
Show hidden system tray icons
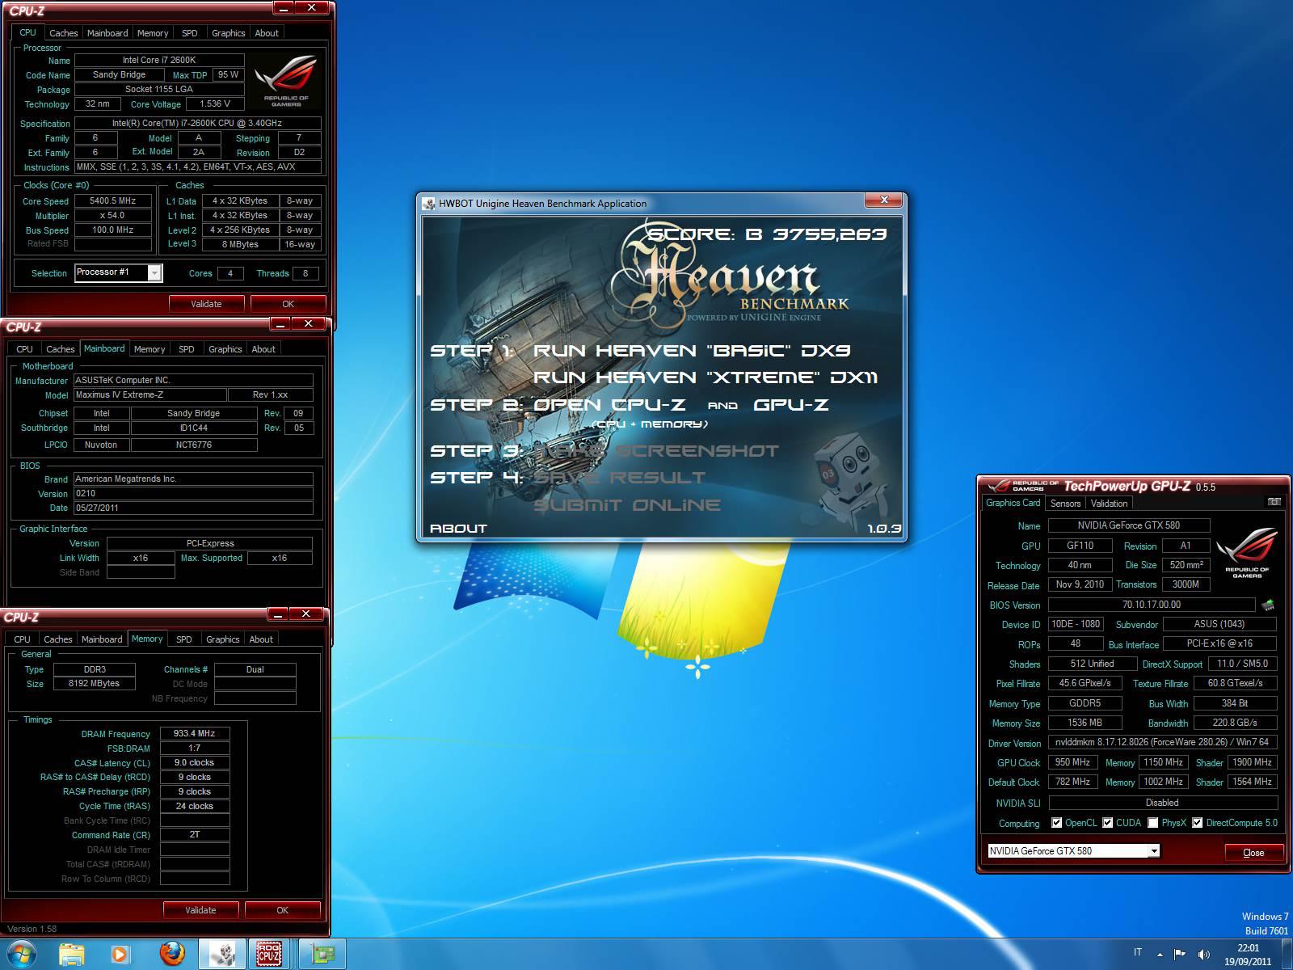(x=1160, y=954)
